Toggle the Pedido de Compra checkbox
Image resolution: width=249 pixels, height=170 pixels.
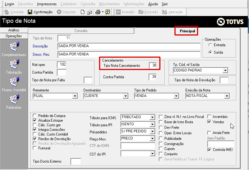(35, 115)
